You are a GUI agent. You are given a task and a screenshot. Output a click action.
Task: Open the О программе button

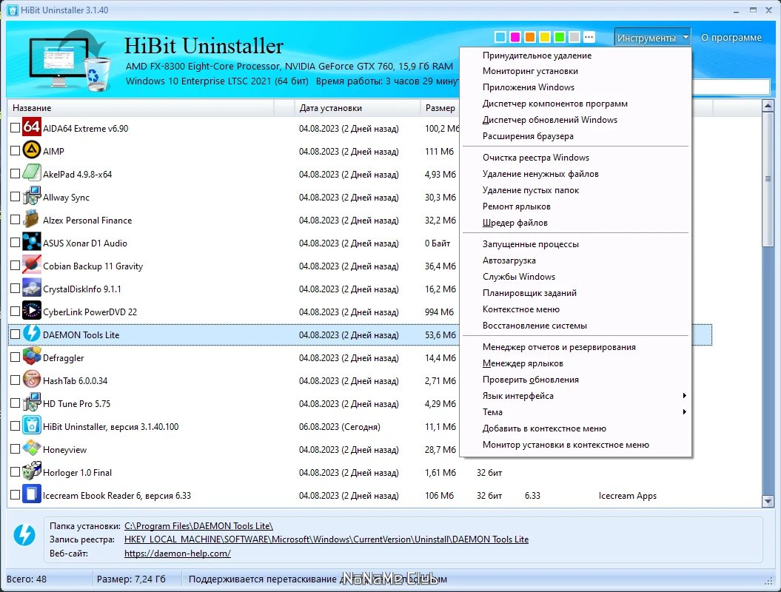point(731,37)
